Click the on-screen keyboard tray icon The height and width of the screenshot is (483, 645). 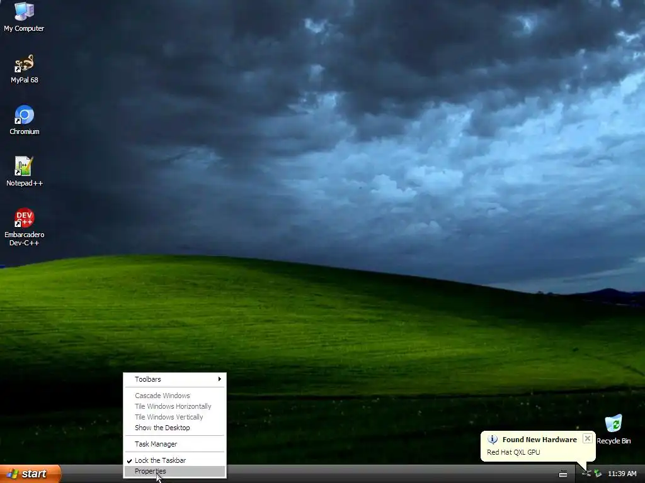pos(563,474)
